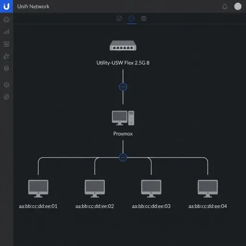Click the 'aa:bb:cc:dd:ee:01' label
The width and height of the screenshot is (246, 246).
coord(38,206)
